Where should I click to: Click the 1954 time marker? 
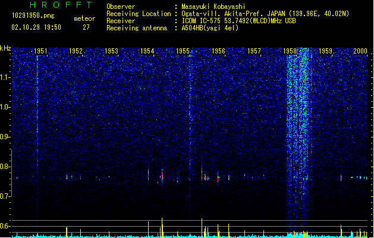[147, 51]
